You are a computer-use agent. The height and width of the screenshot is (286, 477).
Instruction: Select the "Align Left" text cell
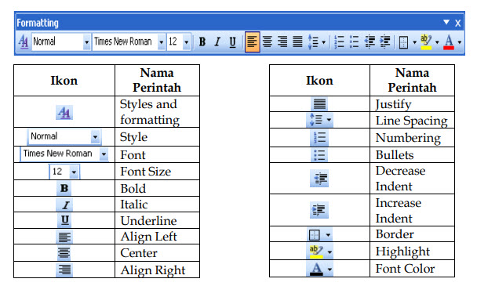pos(157,237)
